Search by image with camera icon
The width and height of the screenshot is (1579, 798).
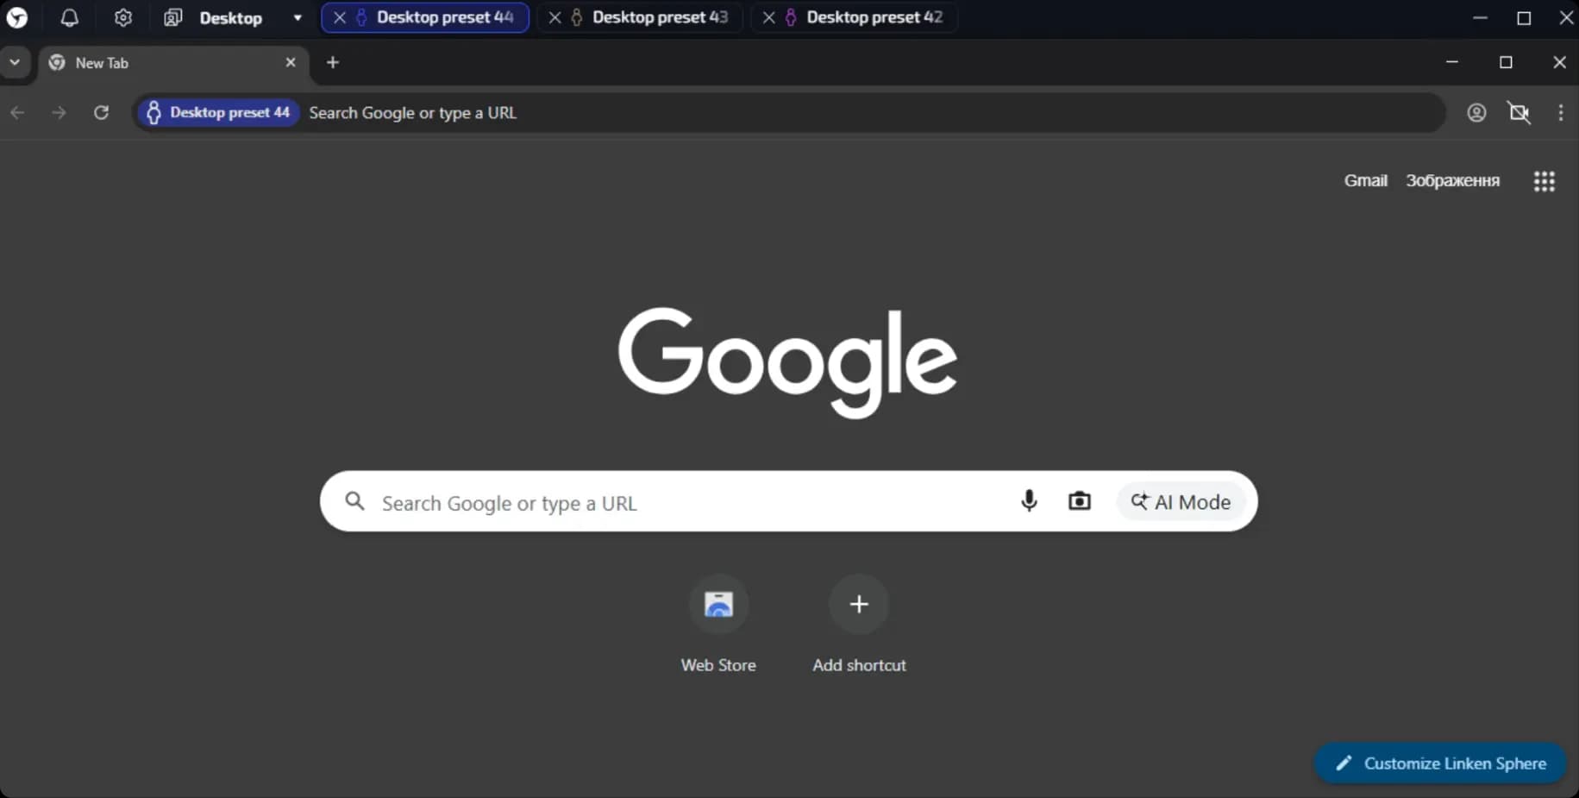pos(1079,501)
